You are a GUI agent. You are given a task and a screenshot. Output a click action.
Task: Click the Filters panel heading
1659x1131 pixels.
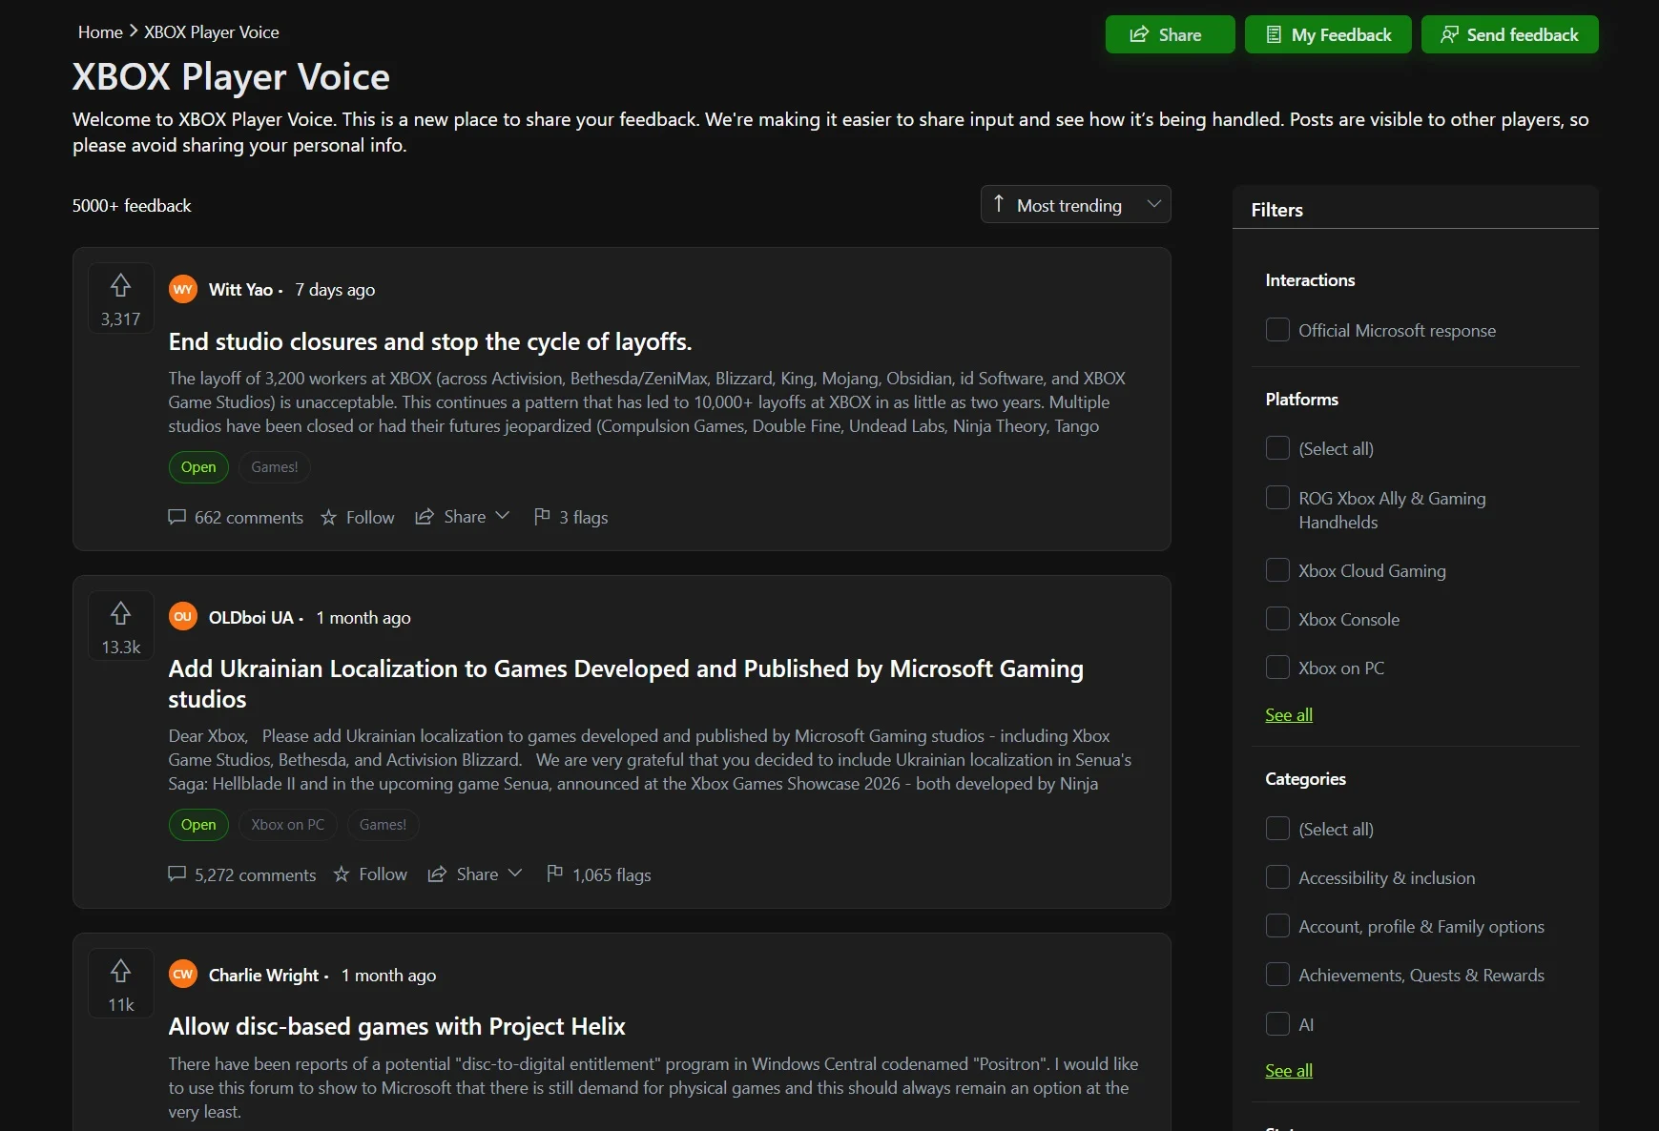point(1276,210)
